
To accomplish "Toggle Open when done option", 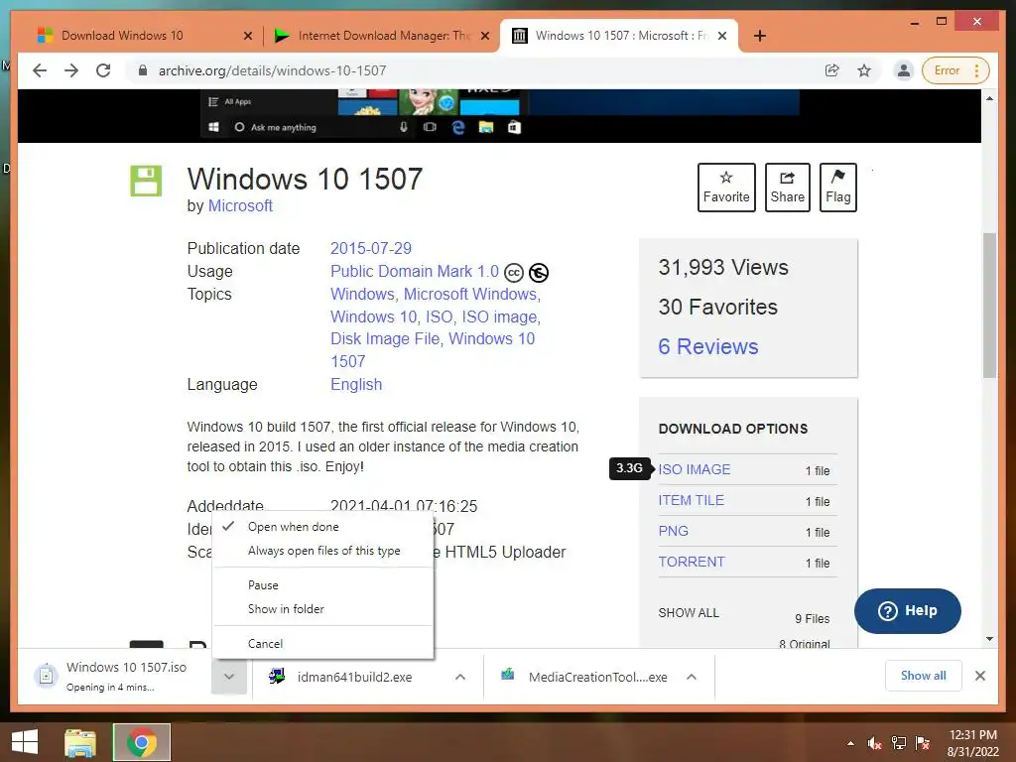I will pos(322,527).
